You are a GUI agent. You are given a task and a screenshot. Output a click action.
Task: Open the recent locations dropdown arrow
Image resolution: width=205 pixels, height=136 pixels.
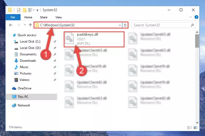[25, 25]
